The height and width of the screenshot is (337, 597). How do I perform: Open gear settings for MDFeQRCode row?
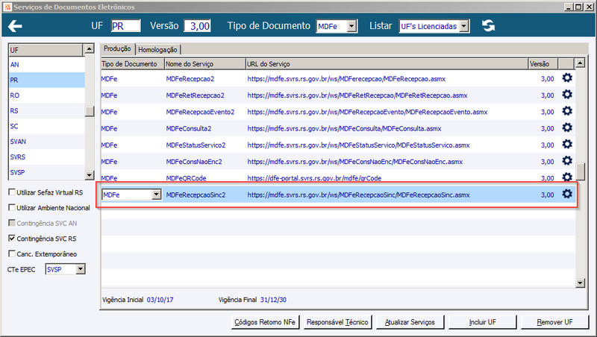(567, 177)
